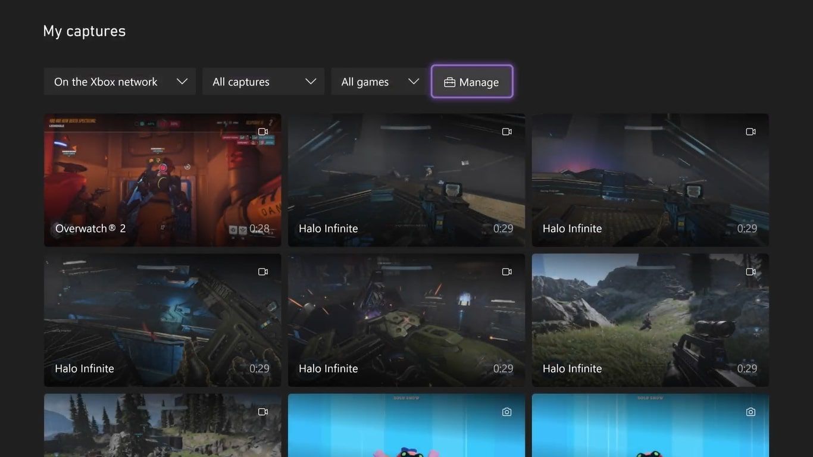
Task: Open the 'All captures' filter dropdown
Action: [x=263, y=82]
